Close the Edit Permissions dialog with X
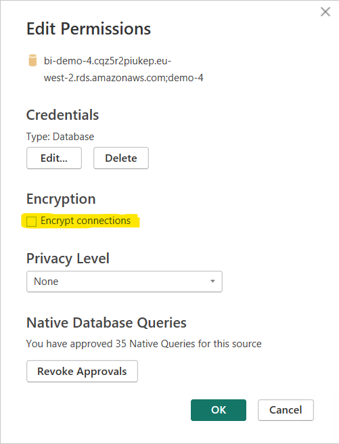The image size is (339, 444). coord(325,12)
